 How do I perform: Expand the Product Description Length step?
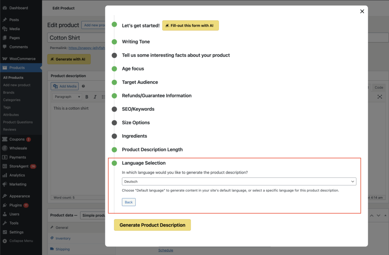click(152, 150)
